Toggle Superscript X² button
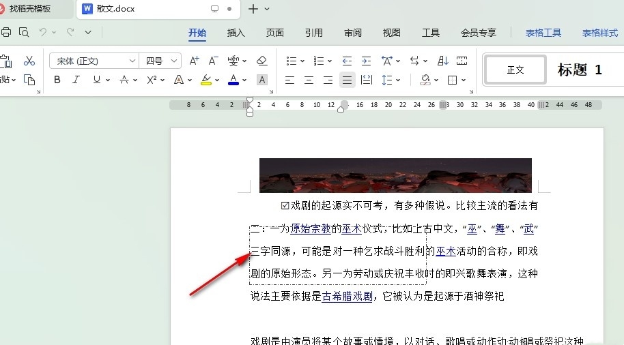The width and height of the screenshot is (624, 345). click(152, 80)
